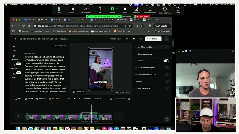
Task: Click the timeline playhead marker
Action: point(91,103)
